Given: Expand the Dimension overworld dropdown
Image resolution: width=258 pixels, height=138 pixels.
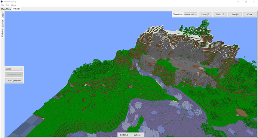Looking at the screenshot, I should click(x=191, y=14).
